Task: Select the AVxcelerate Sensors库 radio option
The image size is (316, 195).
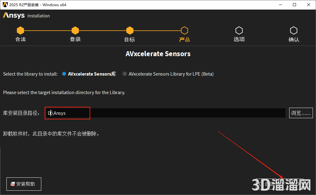Action: (x=64, y=74)
